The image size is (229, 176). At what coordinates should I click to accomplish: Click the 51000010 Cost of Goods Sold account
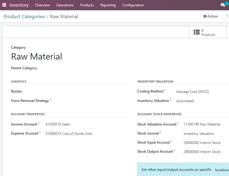(69, 134)
